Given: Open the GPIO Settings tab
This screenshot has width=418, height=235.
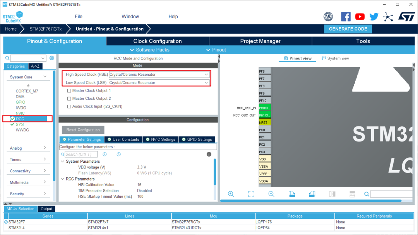Looking at the screenshot, I should tap(197, 140).
